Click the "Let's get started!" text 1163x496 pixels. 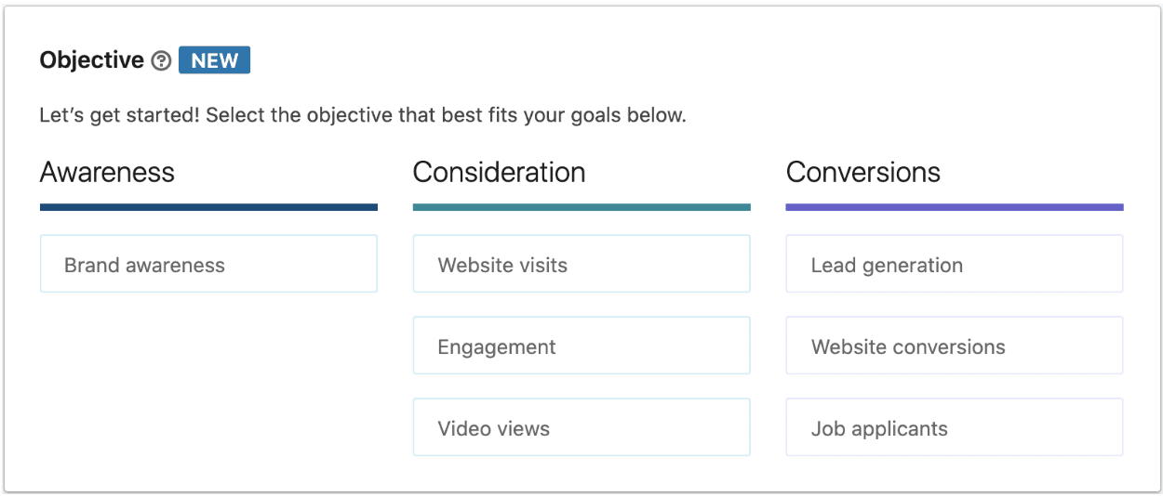(120, 117)
